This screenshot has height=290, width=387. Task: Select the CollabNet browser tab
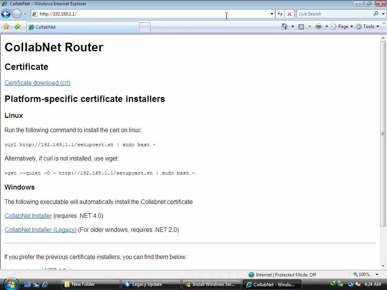coord(83,27)
